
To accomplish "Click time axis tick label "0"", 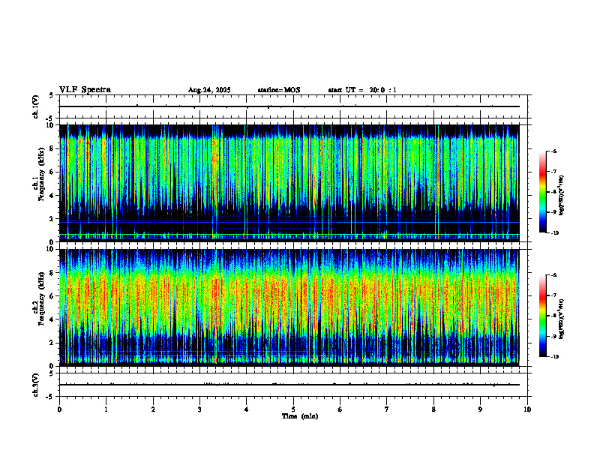I will (59, 409).
